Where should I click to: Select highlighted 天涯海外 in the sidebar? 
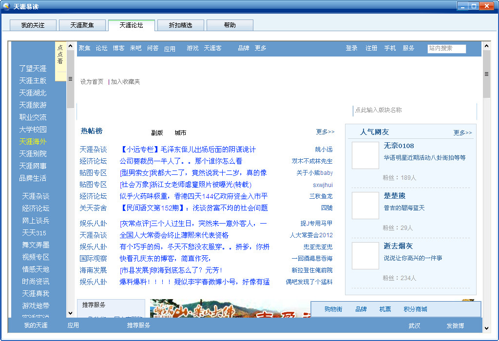[x=33, y=142]
